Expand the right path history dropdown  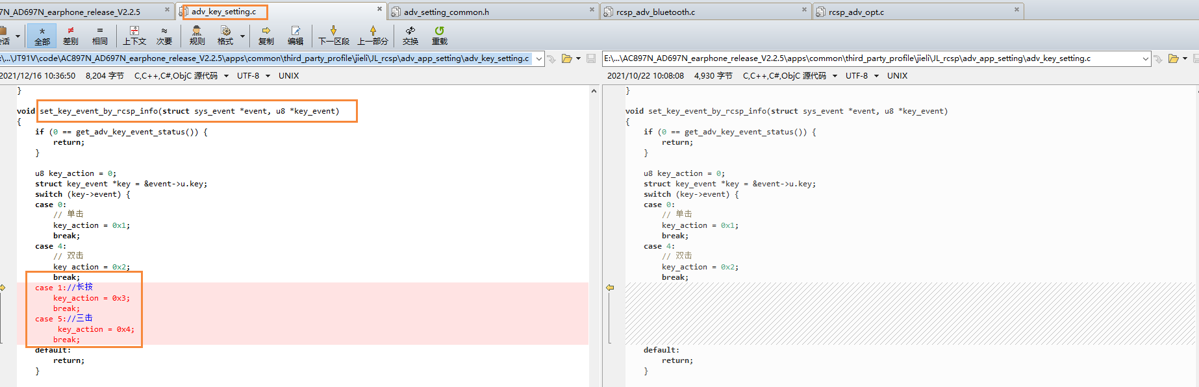coord(1146,58)
